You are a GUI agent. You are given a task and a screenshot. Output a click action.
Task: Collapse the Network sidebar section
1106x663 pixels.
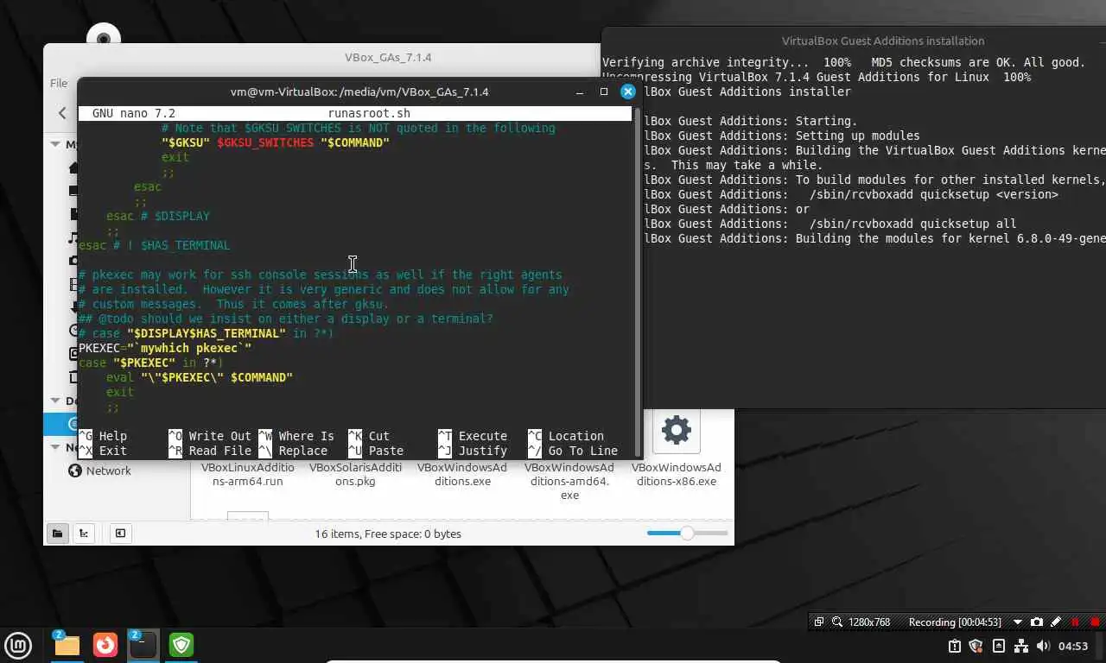(x=56, y=447)
